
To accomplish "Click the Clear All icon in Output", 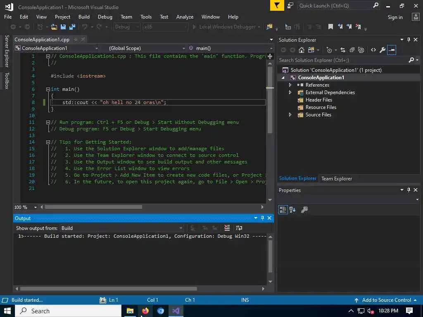I will click(227, 228).
